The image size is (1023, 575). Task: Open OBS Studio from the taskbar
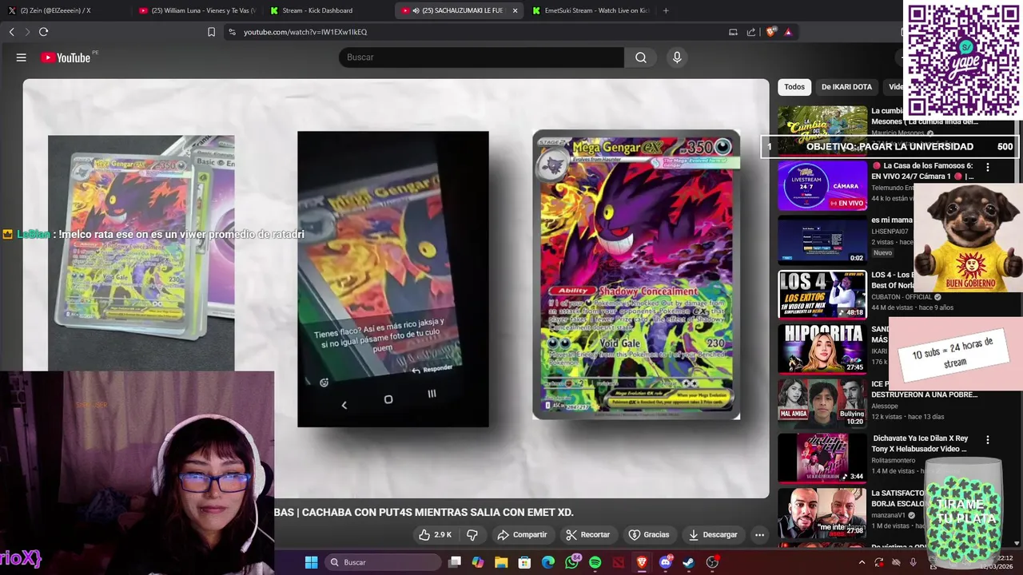point(712,562)
